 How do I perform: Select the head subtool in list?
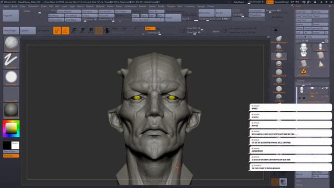[312, 90]
